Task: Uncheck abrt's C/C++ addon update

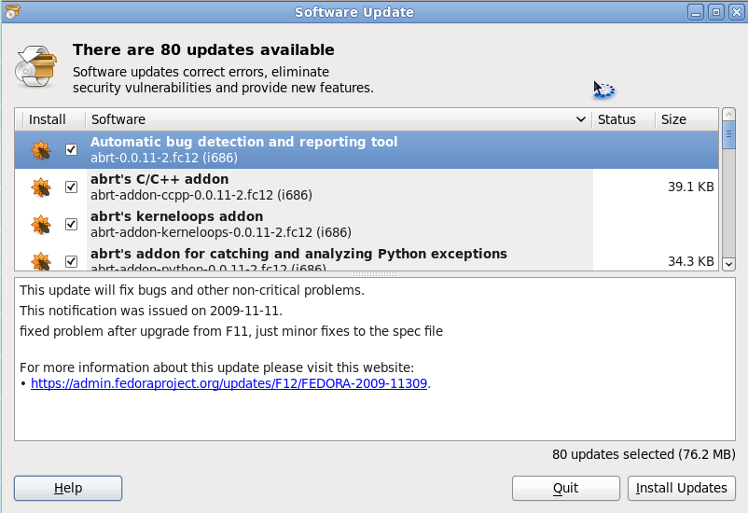Action: tap(72, 187)
